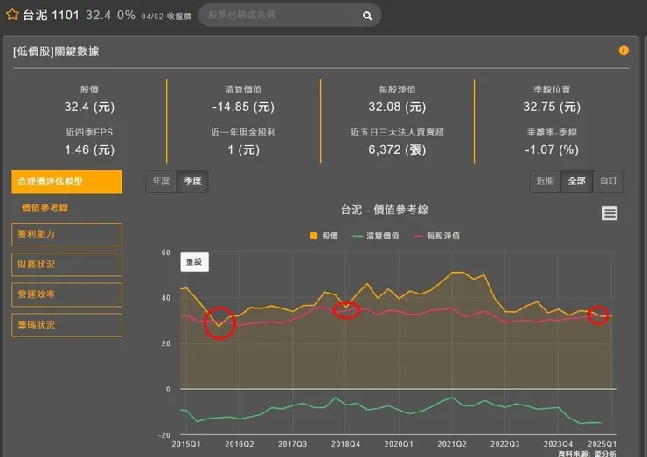Screen dimensions: 647x457
Task: Select the 合理價評估模型 button
Action: click(66, 182)
